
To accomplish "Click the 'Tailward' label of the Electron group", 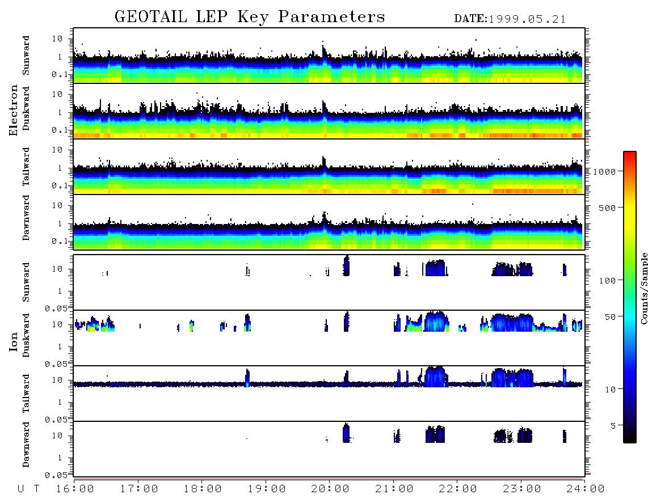I will [x=26, y=167].
